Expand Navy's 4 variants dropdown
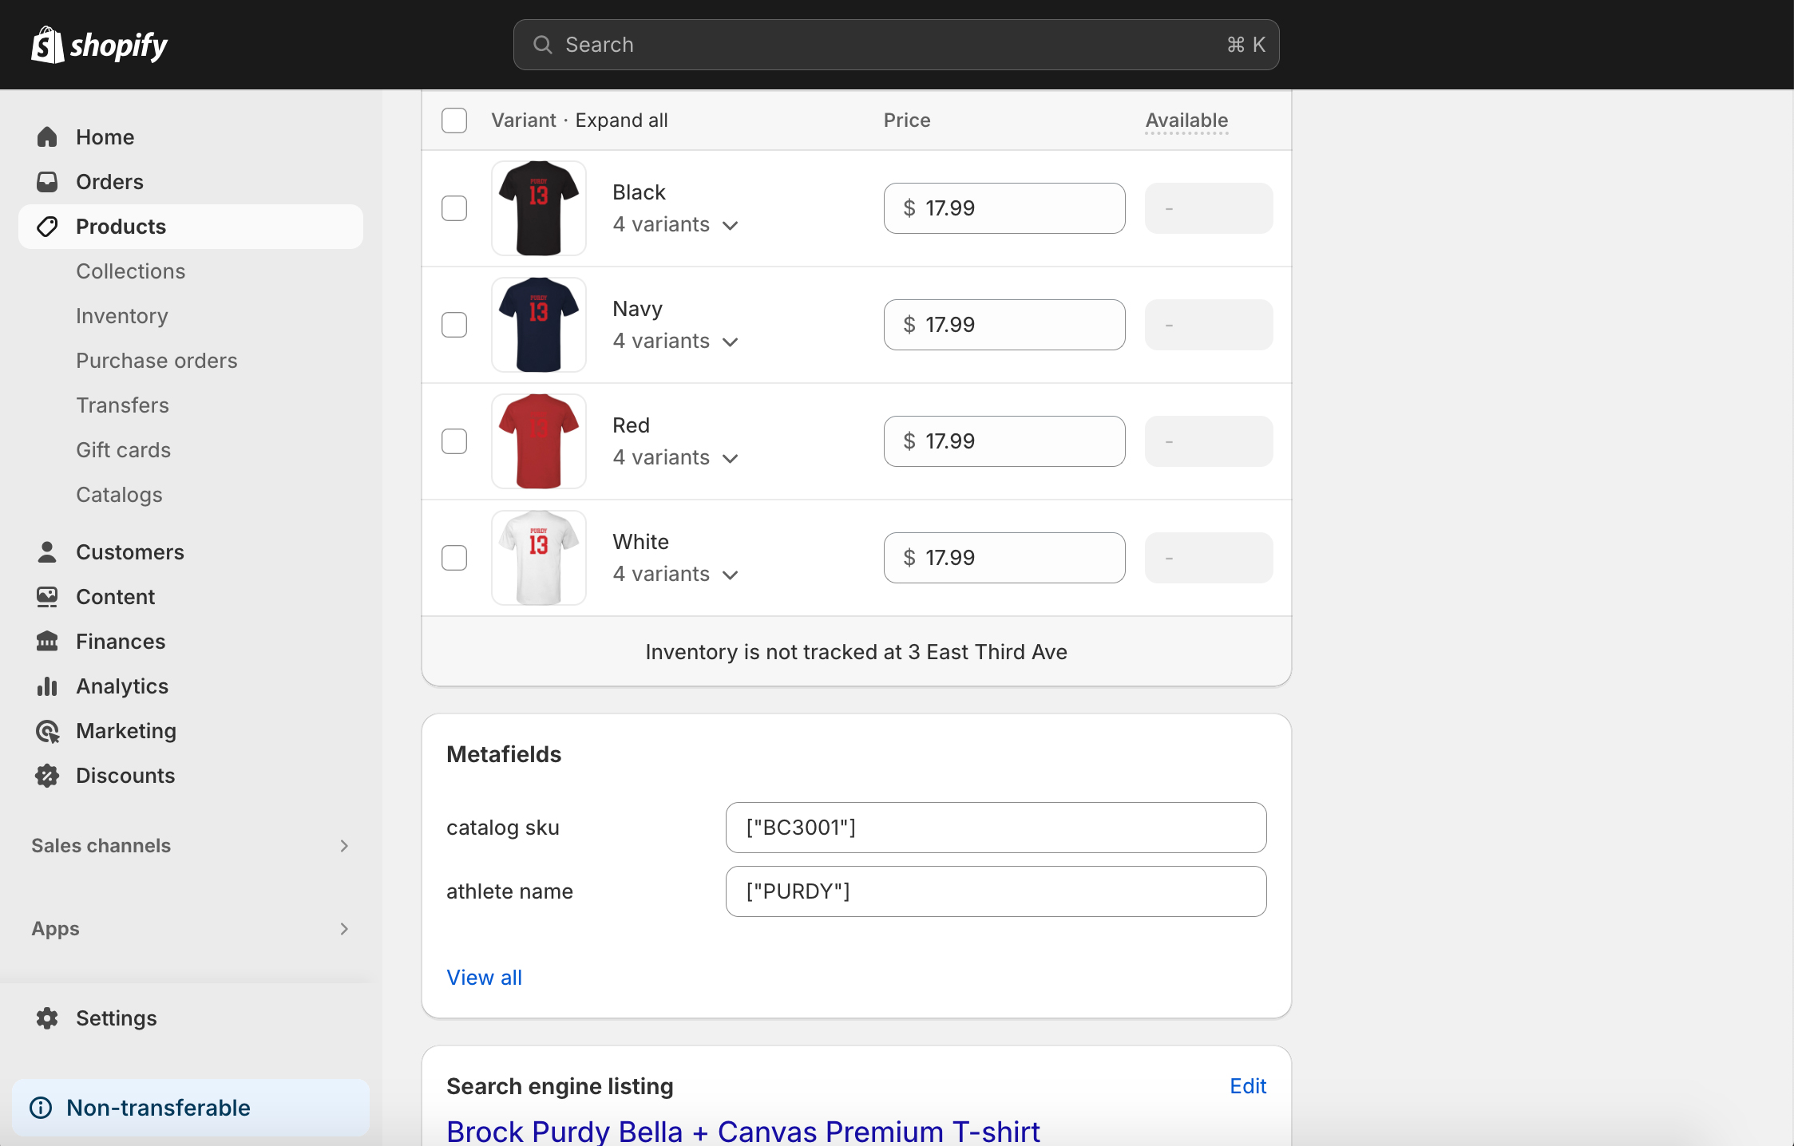The height and width of the screenshot is (1146, 1794). (729, 342)
